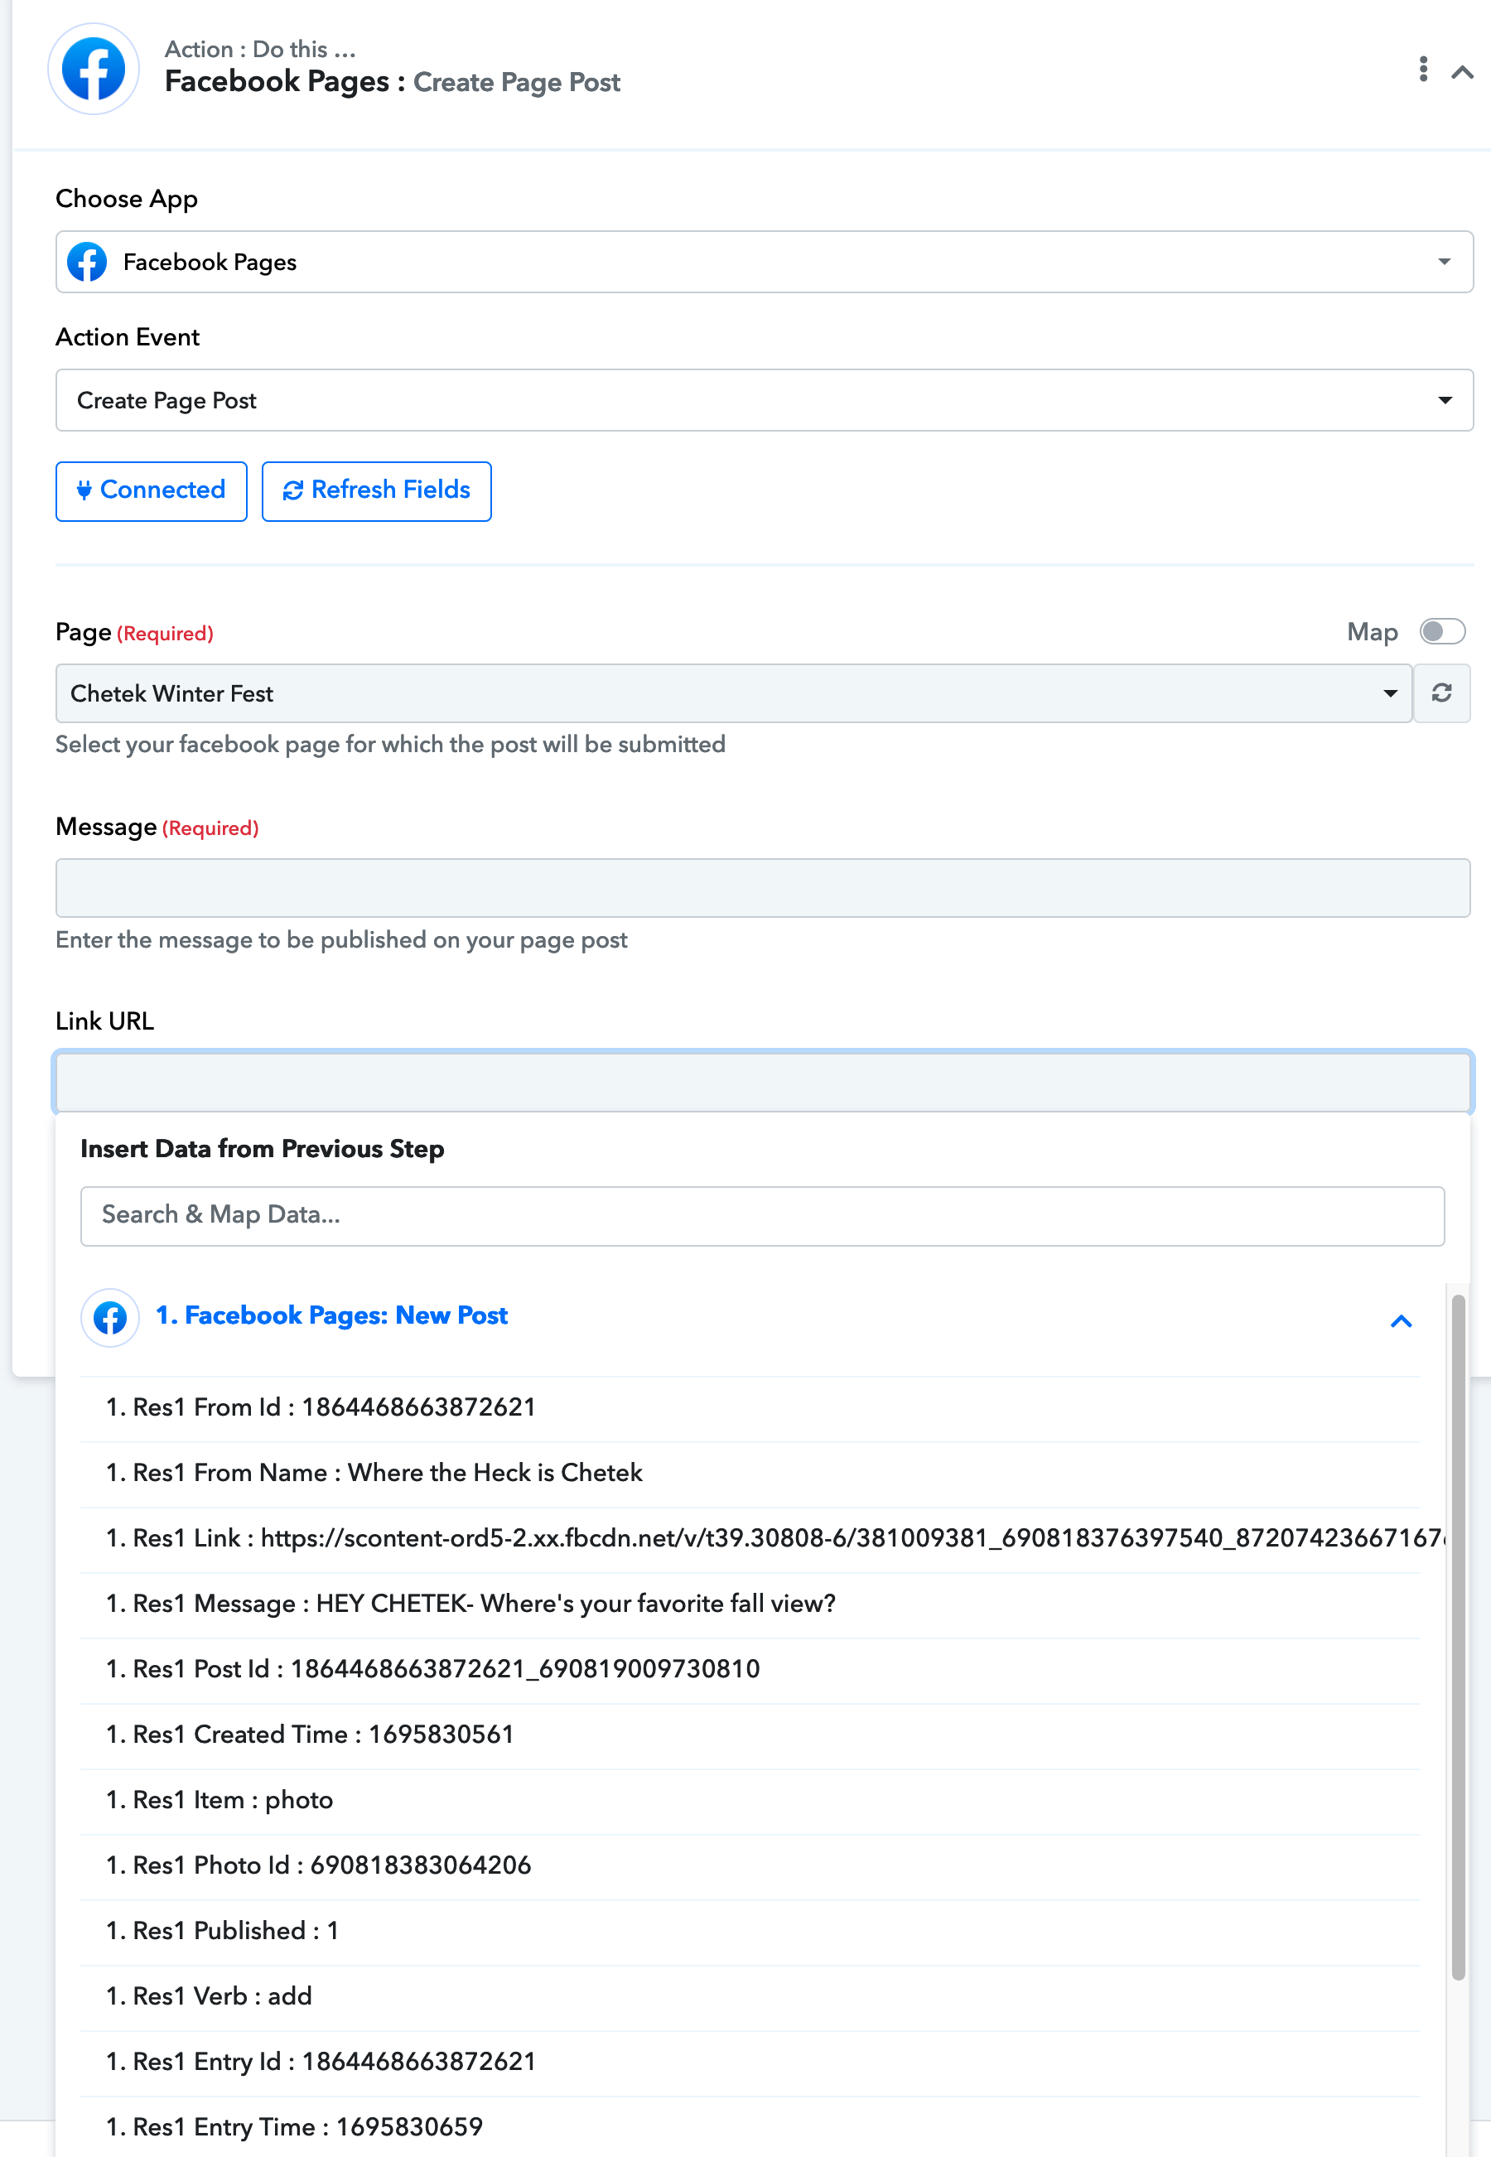
Task: Select 'Res1 Verb : add' row
Action: pyautogui.click(x=750, y=1996)
